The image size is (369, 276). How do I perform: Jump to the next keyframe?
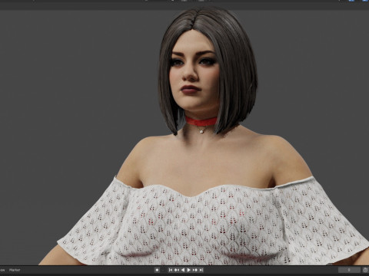pos(195,270)
